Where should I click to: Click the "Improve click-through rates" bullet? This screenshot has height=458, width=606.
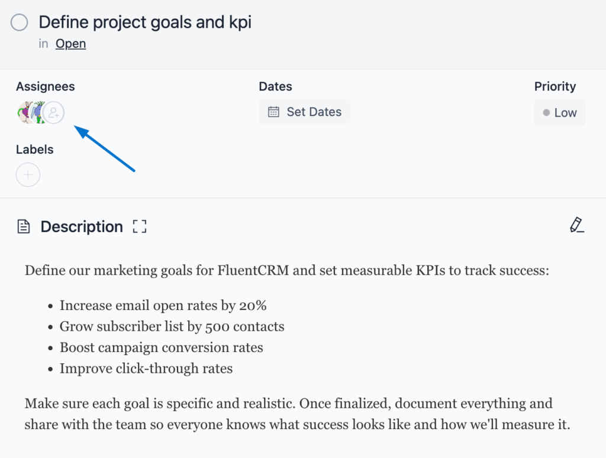(146, 369)
